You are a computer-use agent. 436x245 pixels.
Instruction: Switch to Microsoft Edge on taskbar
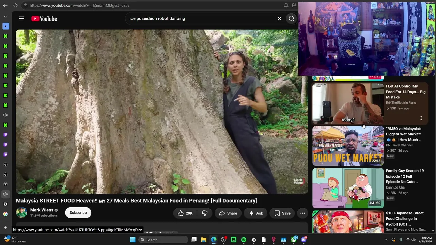pos(214,240)
